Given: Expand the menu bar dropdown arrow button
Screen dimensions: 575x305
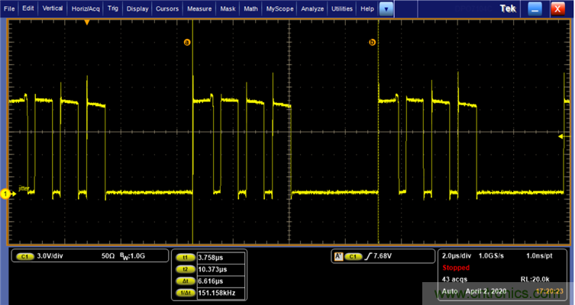Looking at the screenshot, I should click(387, 8).
